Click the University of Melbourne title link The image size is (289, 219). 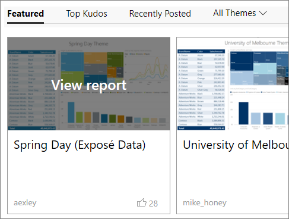[x=236, y=145]
